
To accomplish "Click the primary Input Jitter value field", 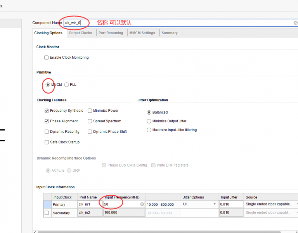I will pyautogui.click(x=230, y=204).
